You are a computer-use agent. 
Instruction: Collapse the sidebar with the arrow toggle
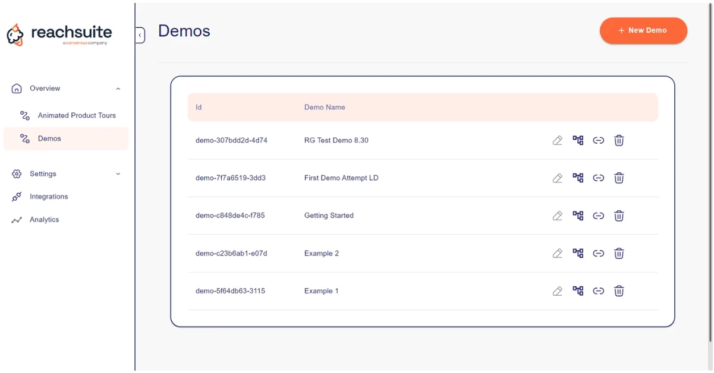coord(140,36)
